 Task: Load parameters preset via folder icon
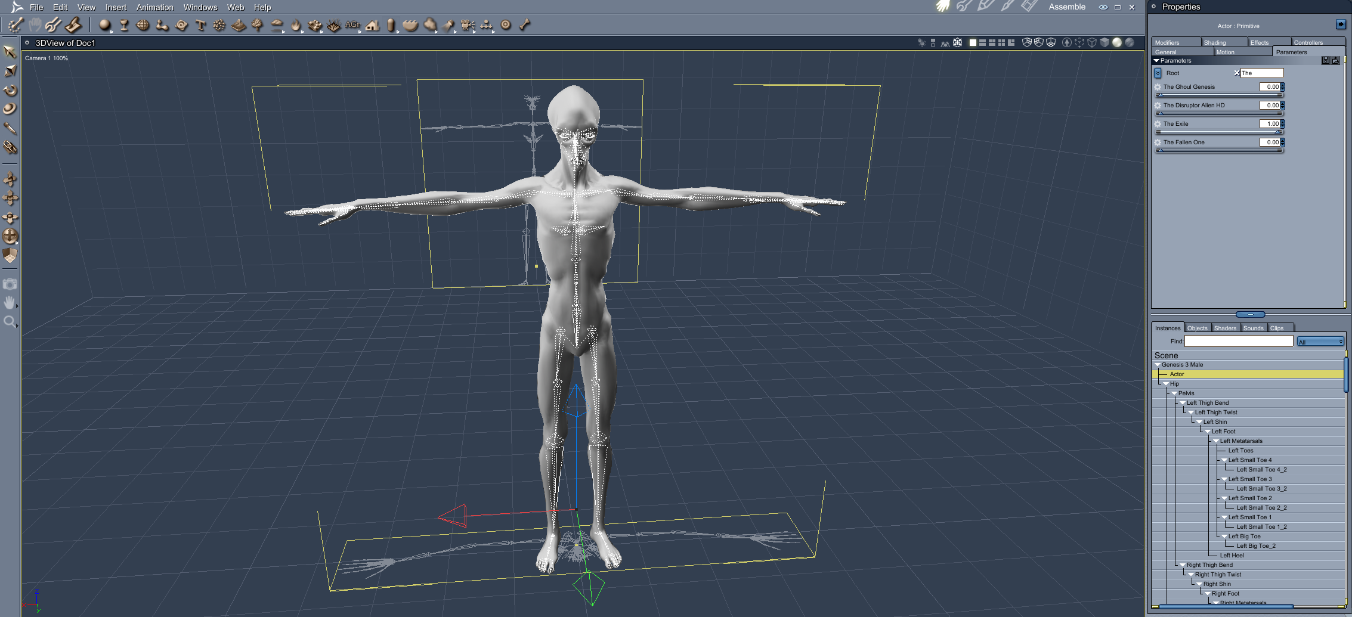click(x=1336, y=61)
